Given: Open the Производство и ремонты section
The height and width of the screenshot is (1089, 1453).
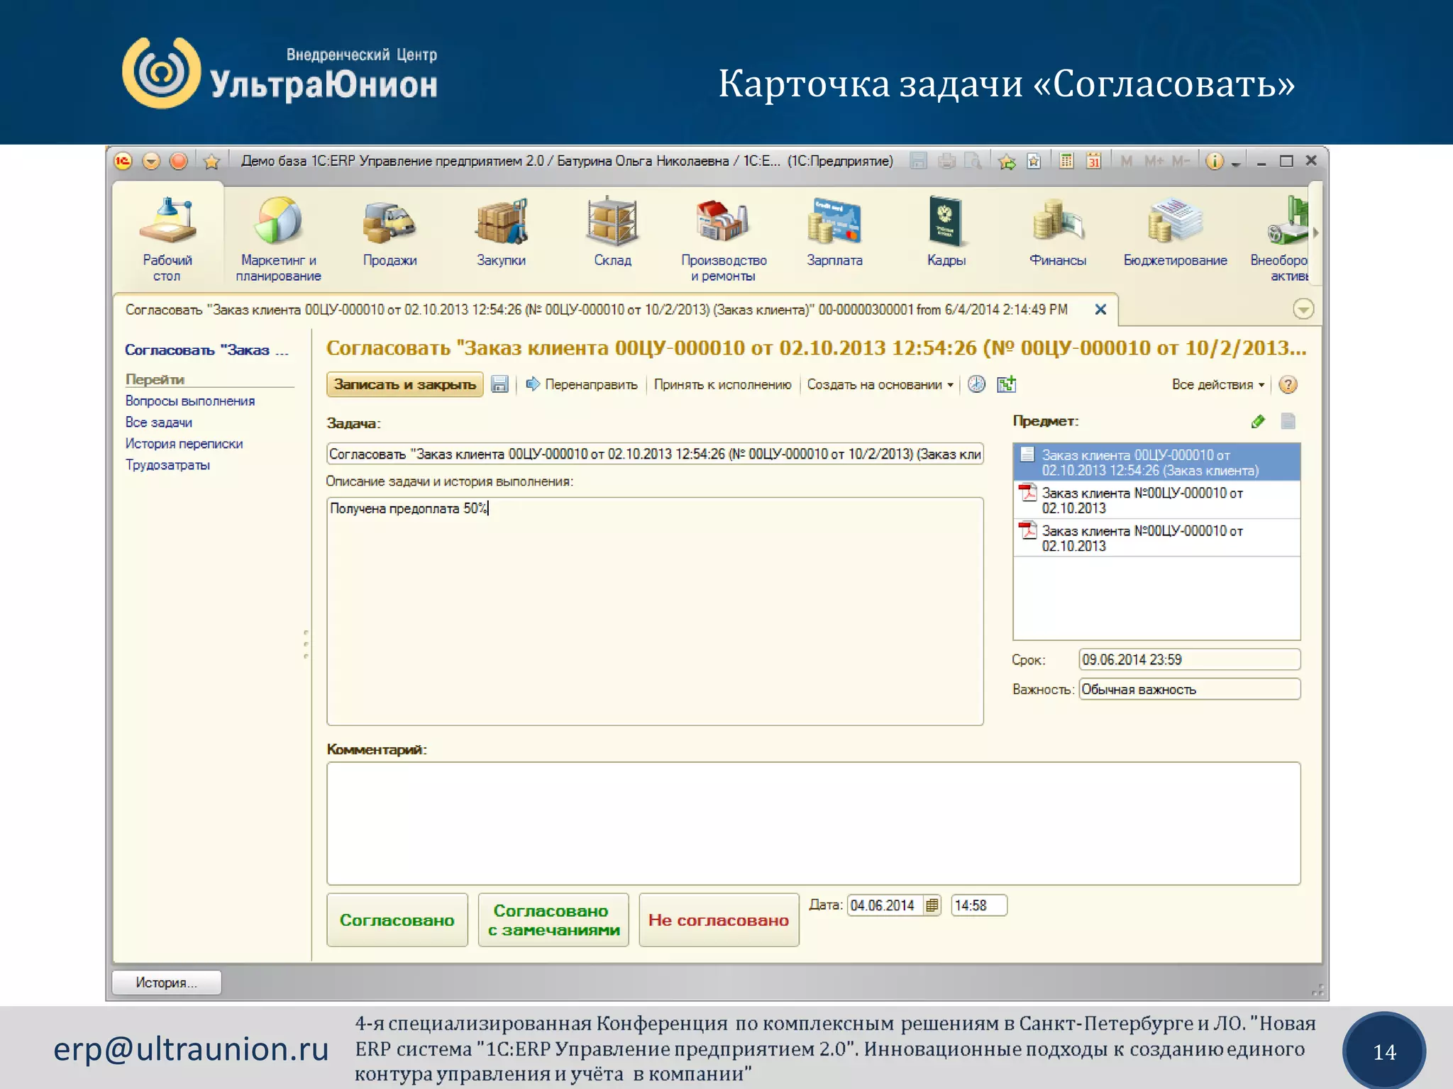Looking at the screenshot, I should (724, 238).
